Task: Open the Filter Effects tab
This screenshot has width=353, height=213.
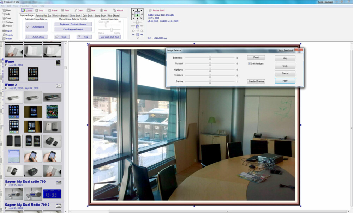Action: [113, 16]
